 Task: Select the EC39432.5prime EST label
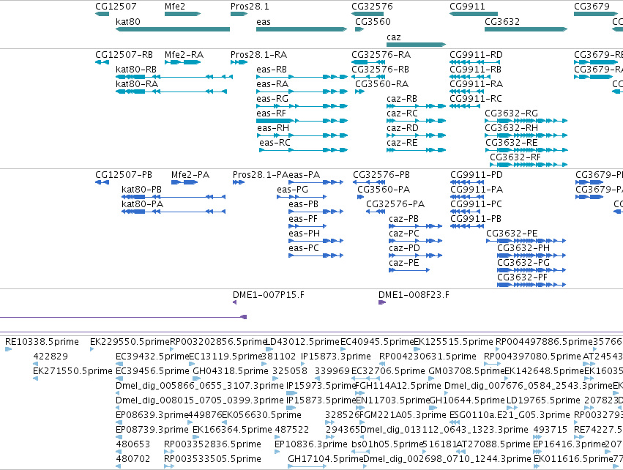tap(152, 357)
